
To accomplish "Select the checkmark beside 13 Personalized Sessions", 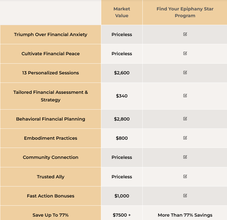I will click(x=185, y=72).
